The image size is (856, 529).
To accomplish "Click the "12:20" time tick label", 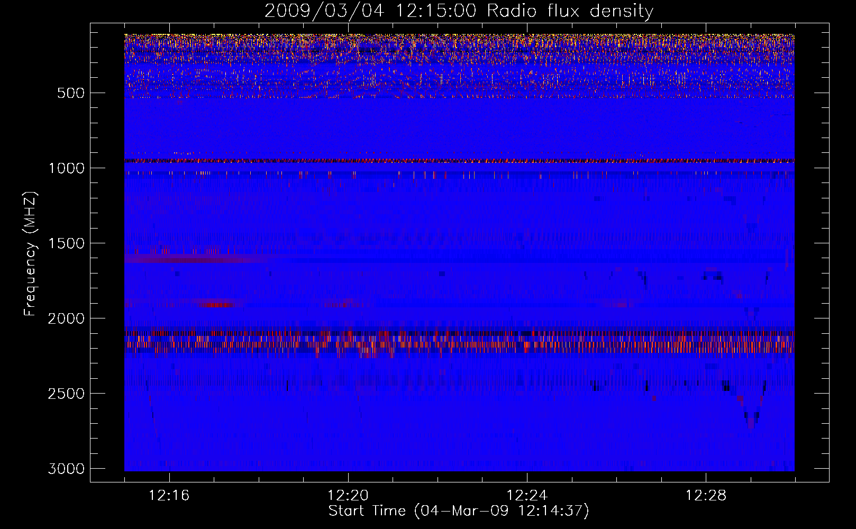I will point(348,496).
